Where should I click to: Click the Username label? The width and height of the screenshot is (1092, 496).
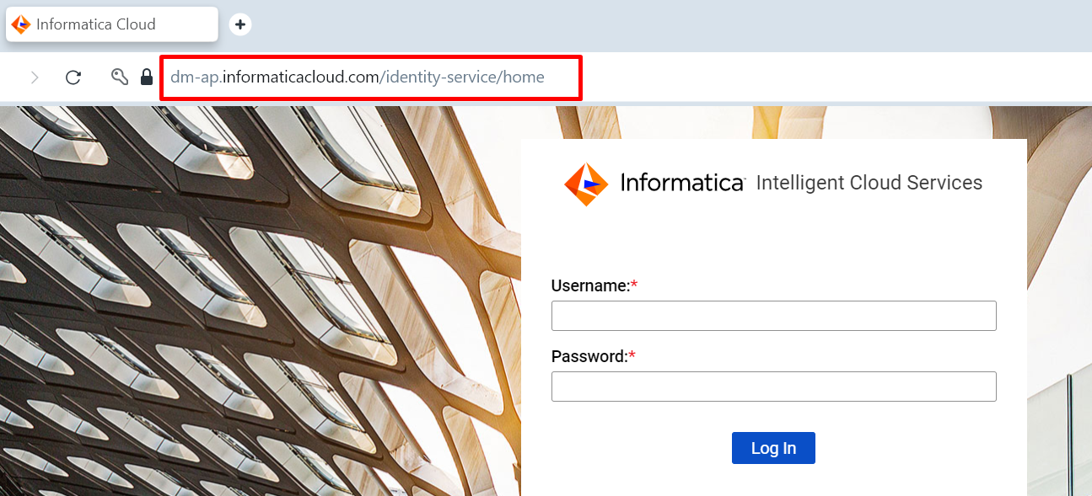coord(594,285)
